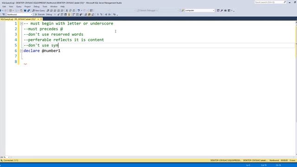Click the Execute button
The image size is (297, 167).
click(40, 14)
